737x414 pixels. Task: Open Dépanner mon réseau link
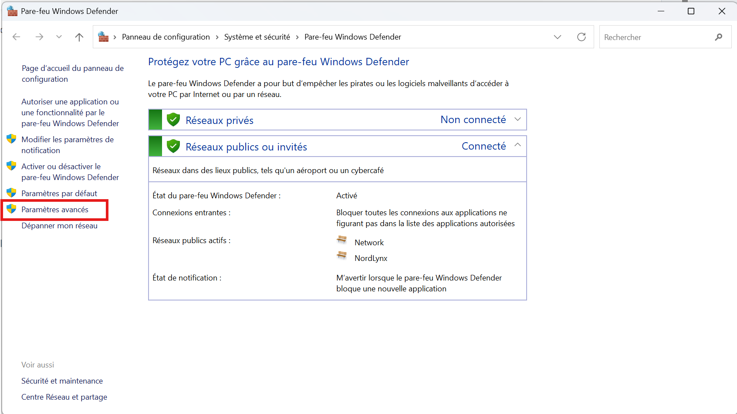coord(59,226)
